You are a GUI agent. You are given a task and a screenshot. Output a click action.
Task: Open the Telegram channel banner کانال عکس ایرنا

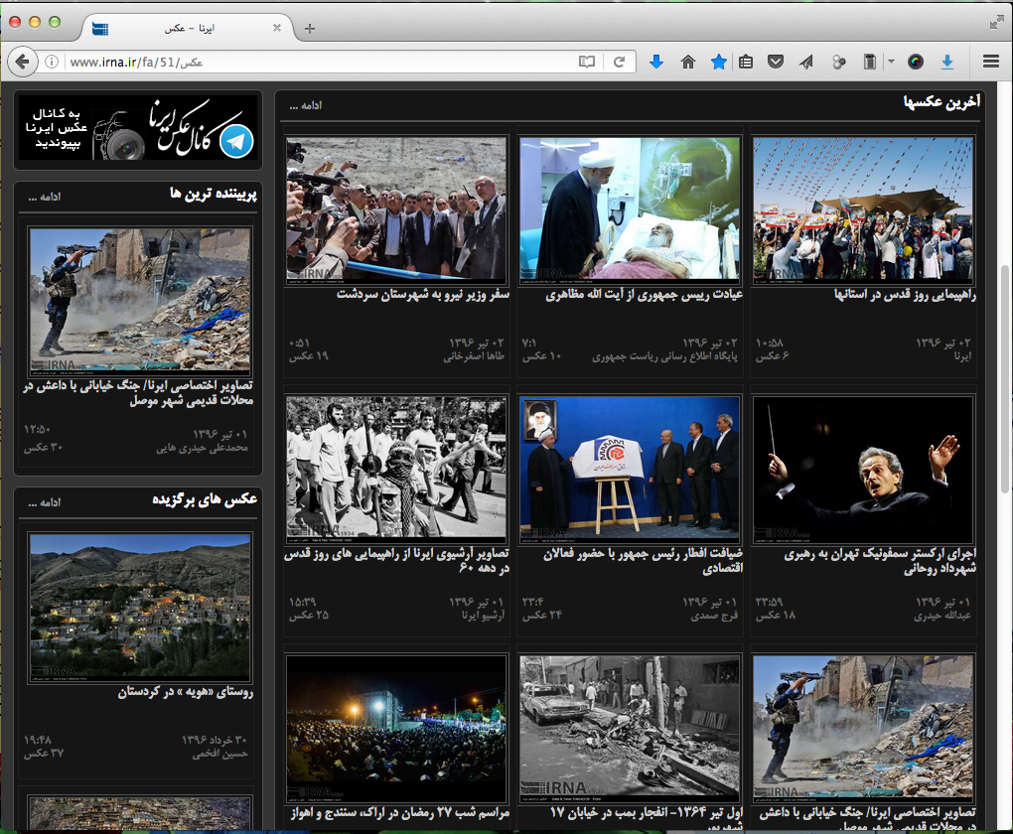point(138,128)
